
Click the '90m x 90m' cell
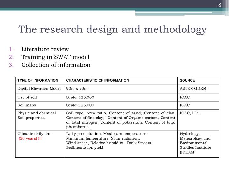[x=121, y=89]
